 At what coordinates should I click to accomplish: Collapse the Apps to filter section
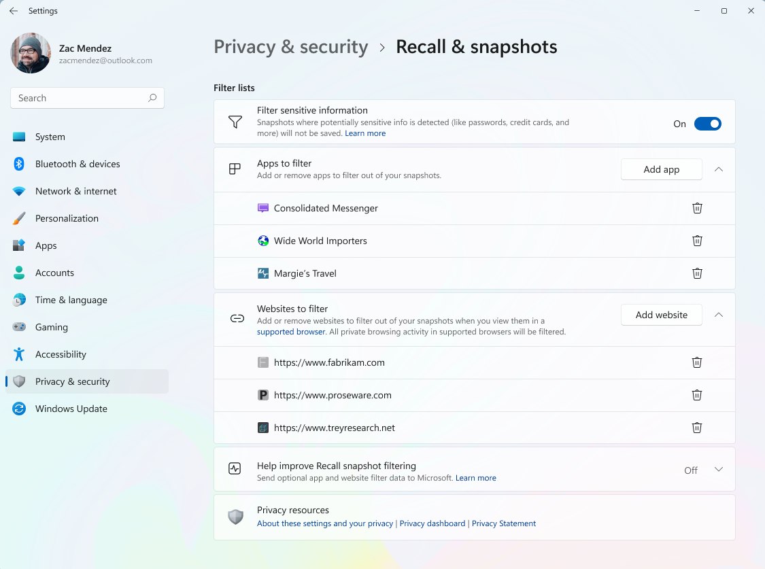(719, 169)
